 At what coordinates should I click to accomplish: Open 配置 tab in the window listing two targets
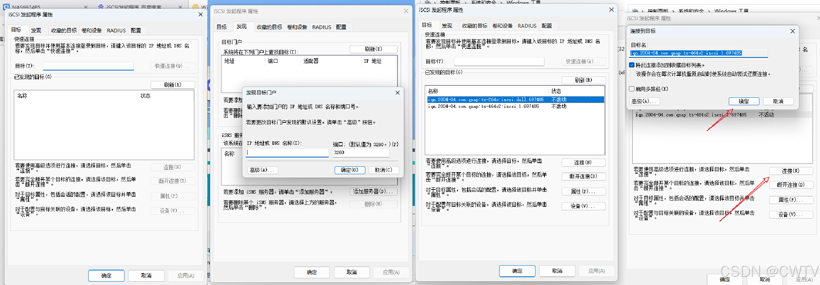[x=547, y=26]
